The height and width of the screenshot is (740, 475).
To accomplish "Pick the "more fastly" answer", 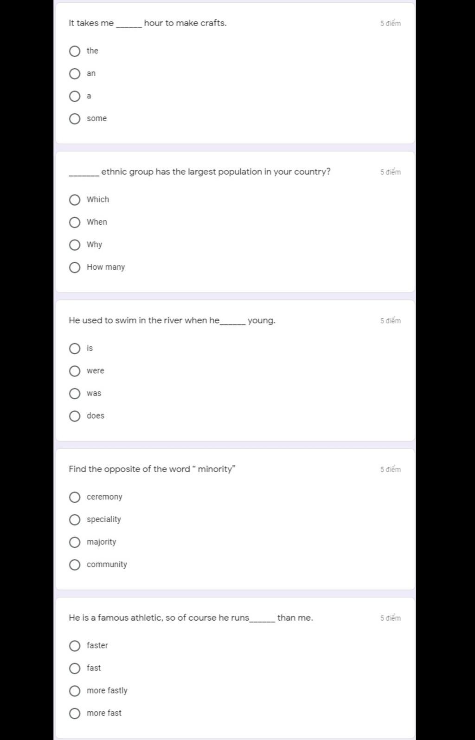I will coord(75,691).
